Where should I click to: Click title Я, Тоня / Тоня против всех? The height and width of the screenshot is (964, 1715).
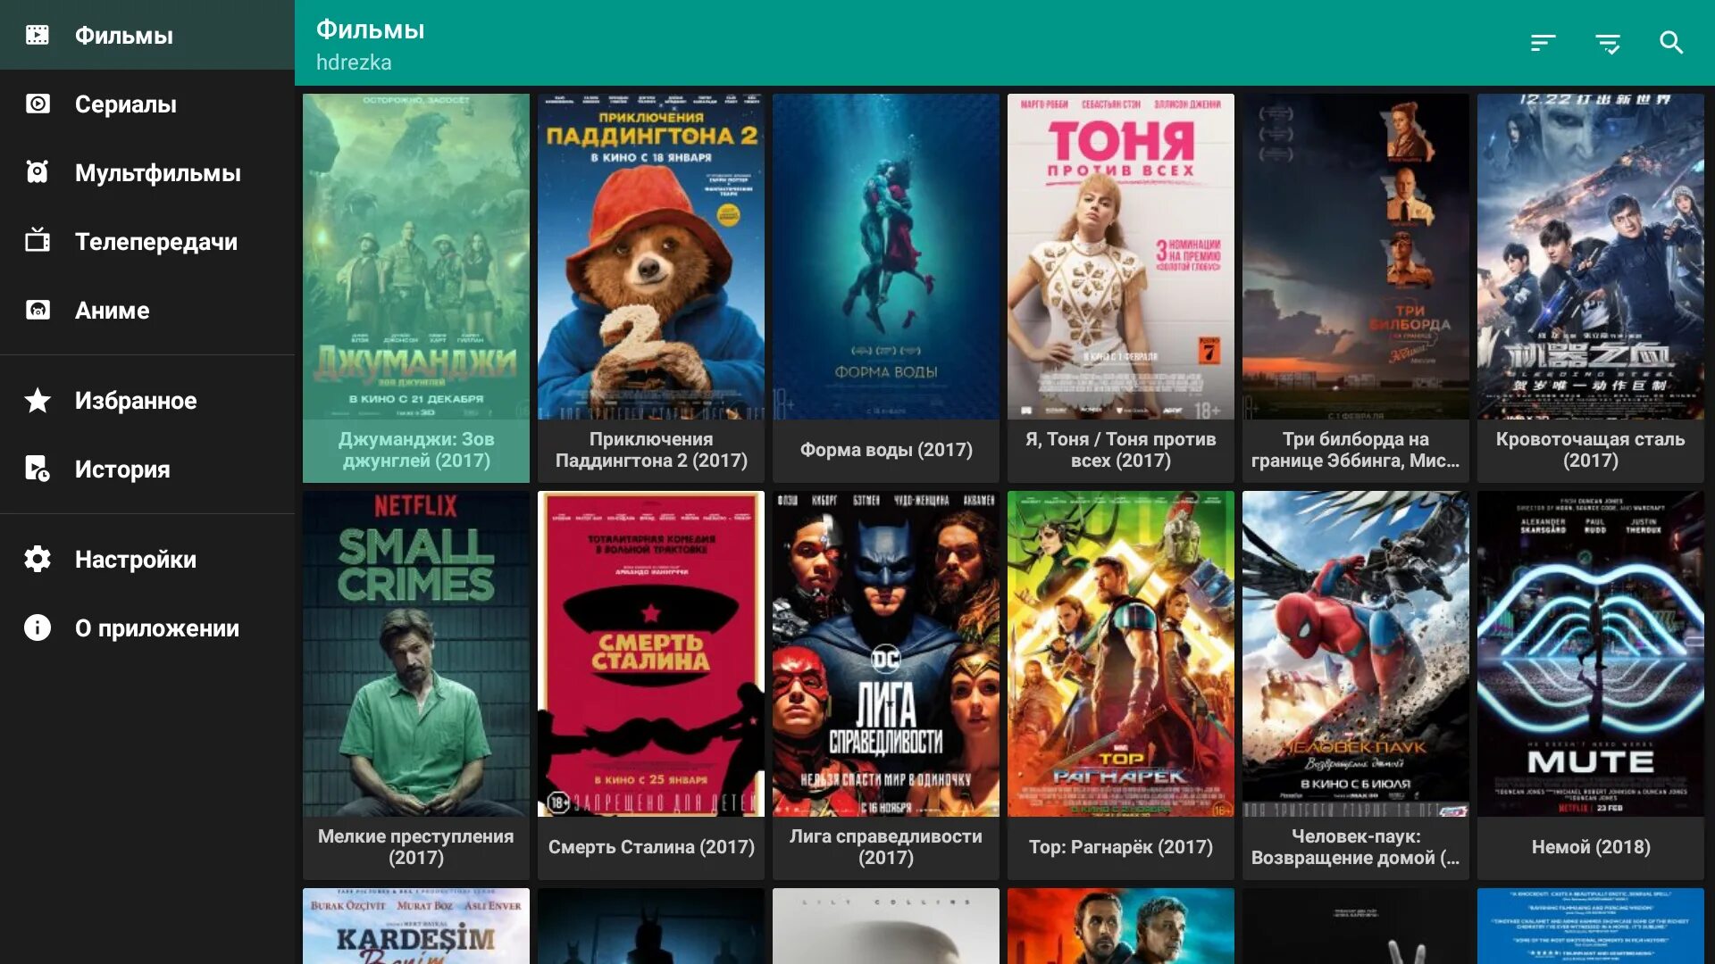pyautogui.click(x=1121, y=450)
